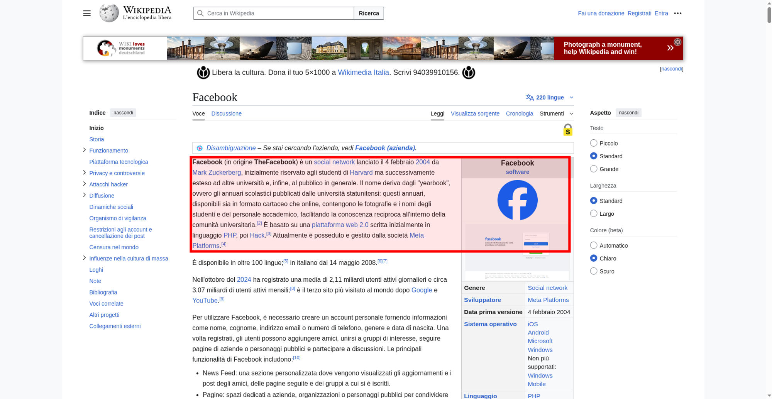Open Facebook (azienda) disambiguation link
The height and width of the screenshot is (399, 772).
pos(385,148)
